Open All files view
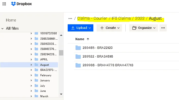 pos(12,28)
